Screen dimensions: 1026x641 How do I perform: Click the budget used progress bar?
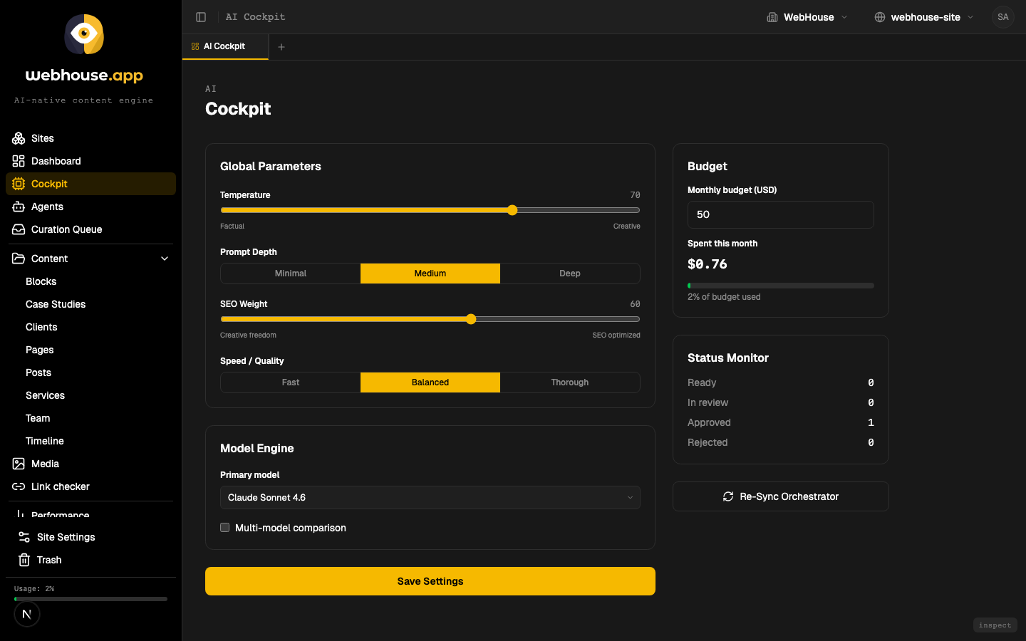point(781,286)
